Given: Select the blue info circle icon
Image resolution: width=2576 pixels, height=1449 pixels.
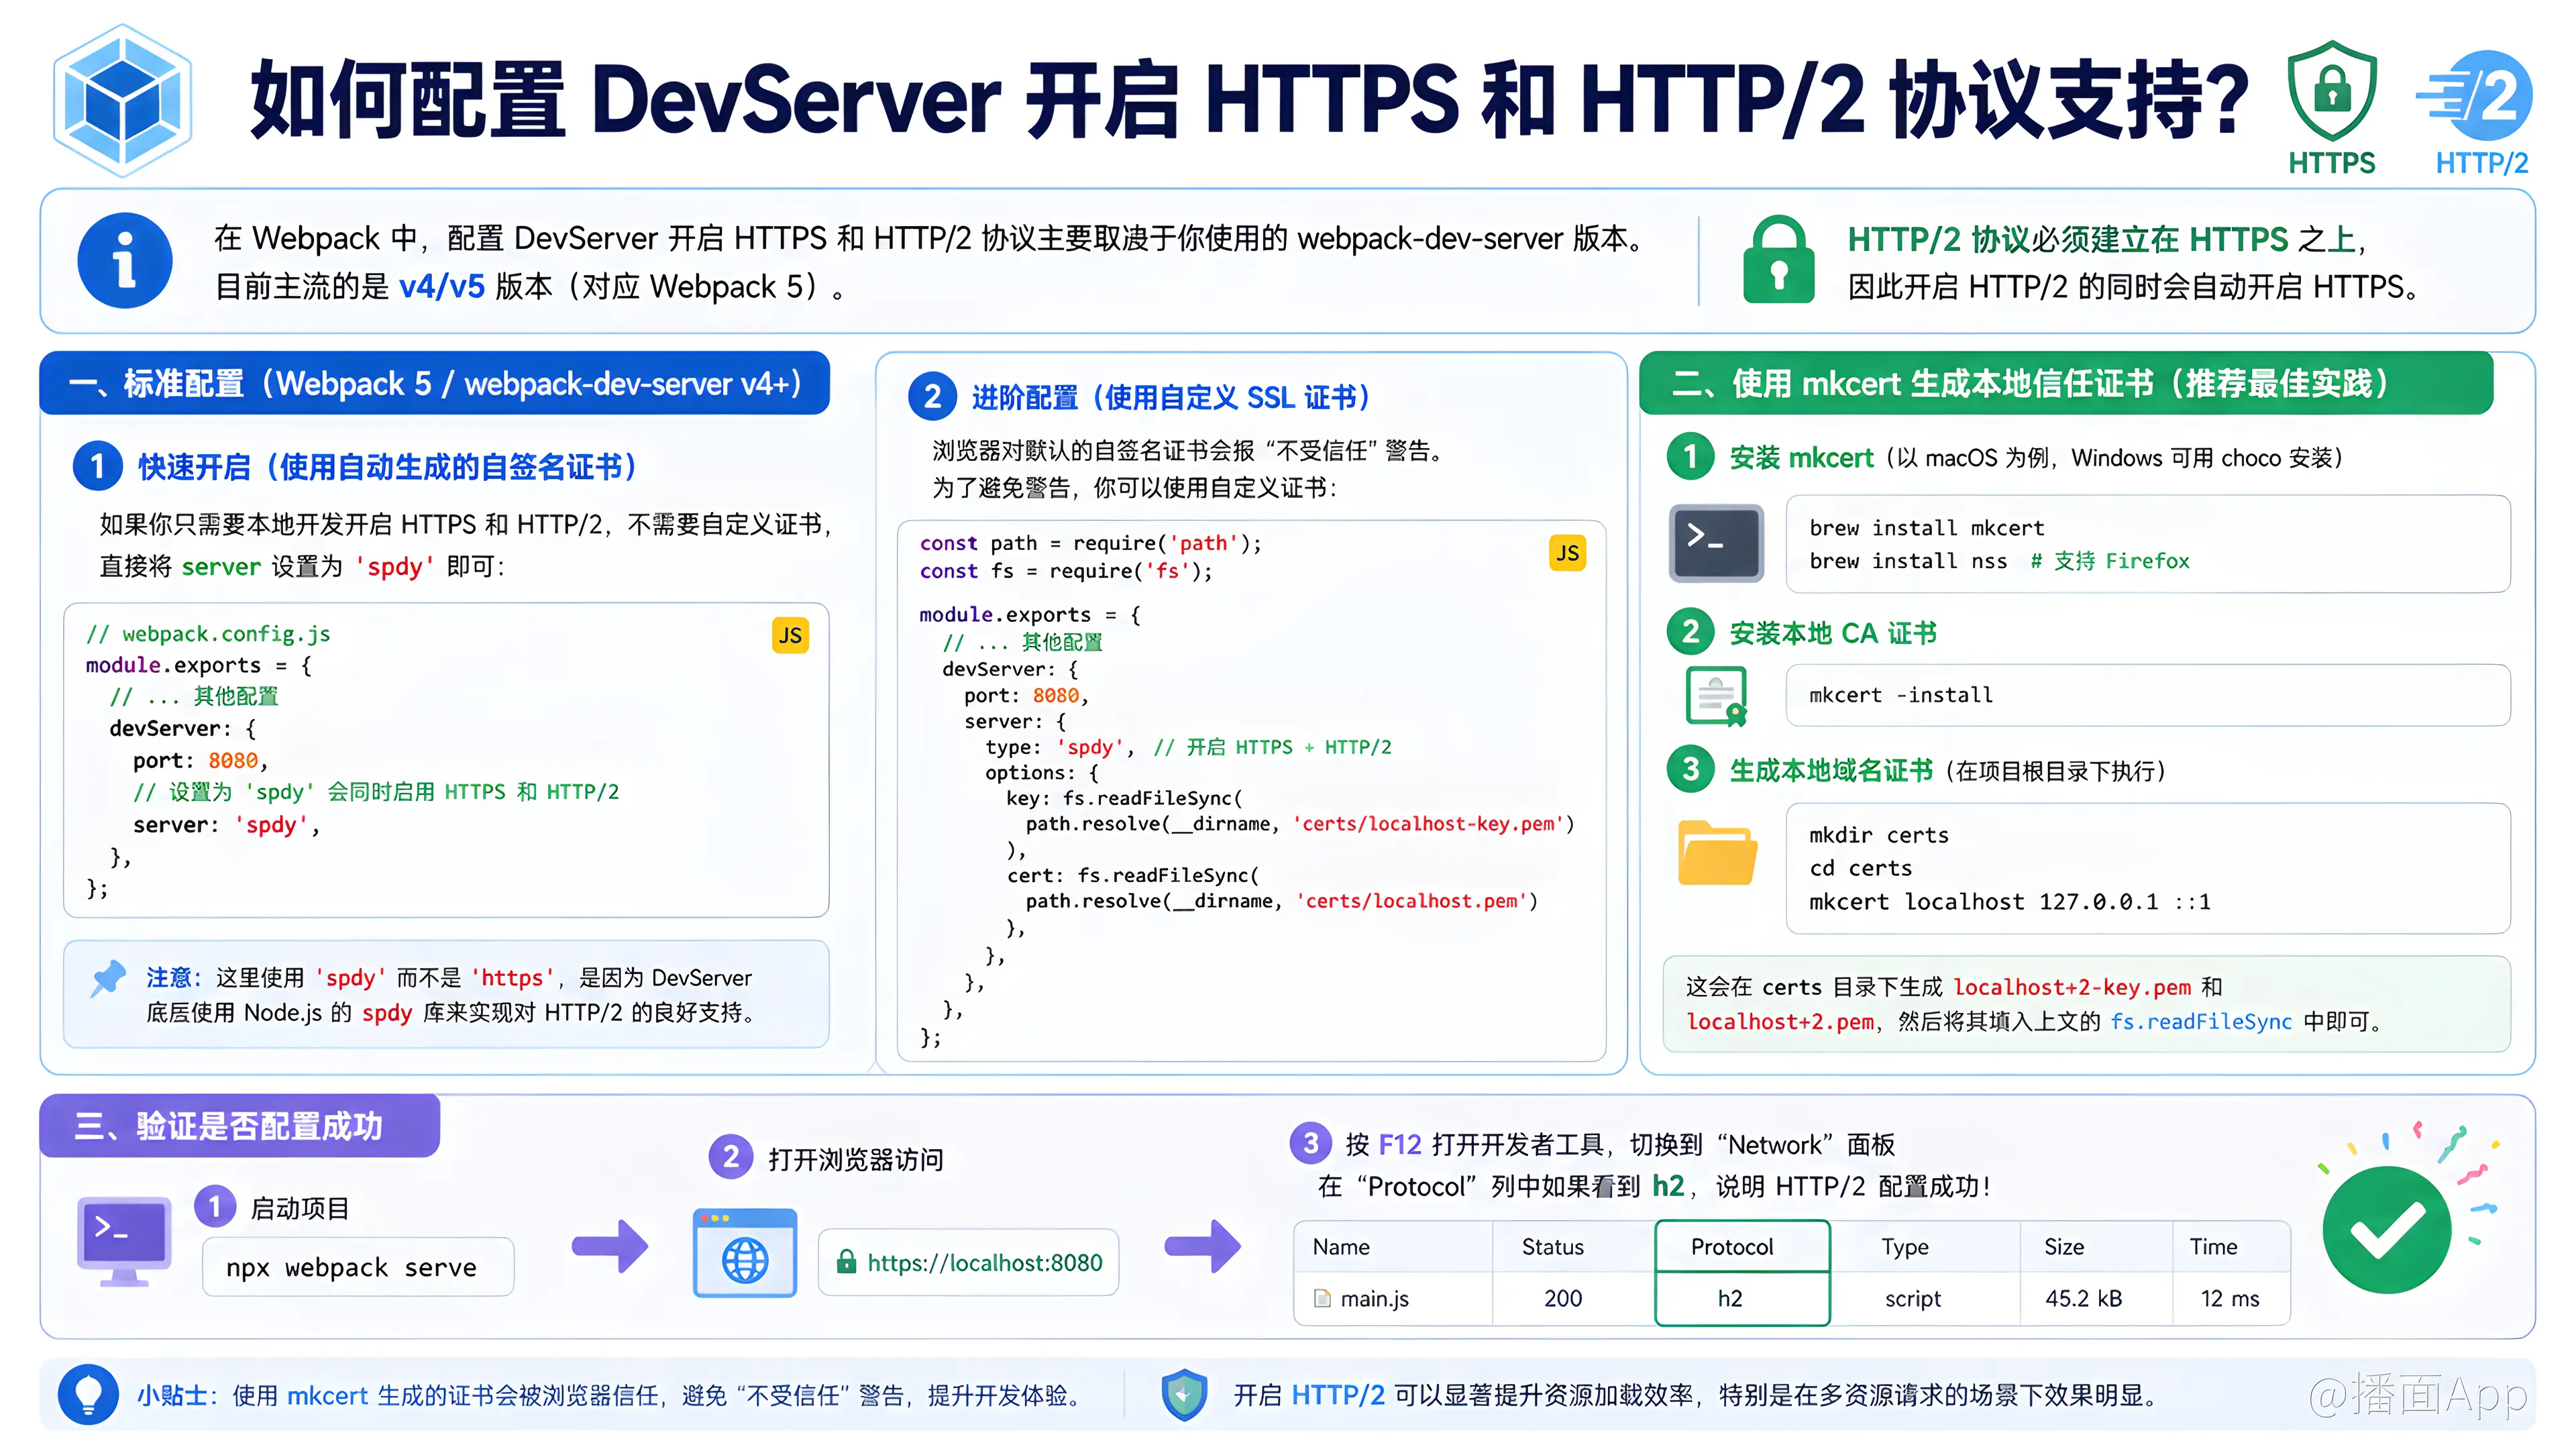Looking at the screenshot, I should click(x=125, y=261).
